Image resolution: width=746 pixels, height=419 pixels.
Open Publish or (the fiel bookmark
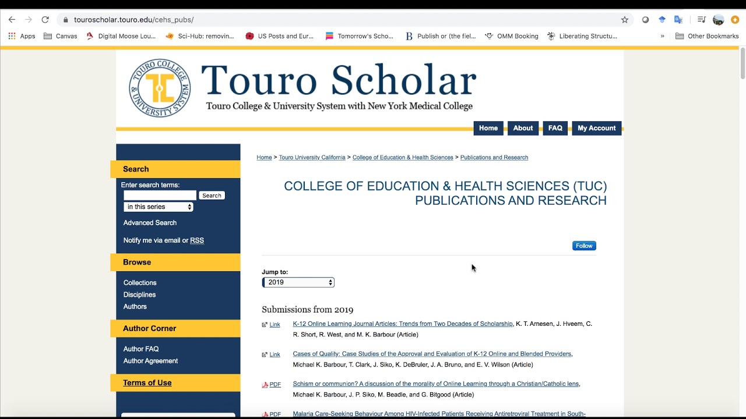pos(441,36)
